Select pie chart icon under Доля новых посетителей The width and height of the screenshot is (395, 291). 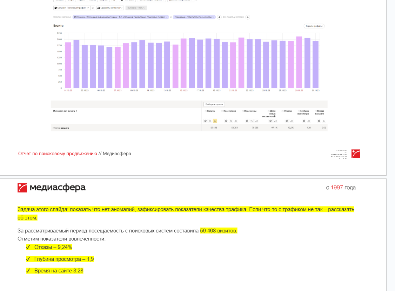270,121
